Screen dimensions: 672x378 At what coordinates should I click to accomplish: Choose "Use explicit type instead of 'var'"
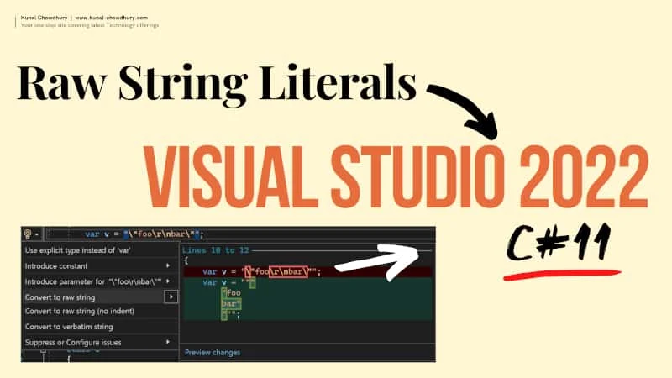[x=77, y=250]
